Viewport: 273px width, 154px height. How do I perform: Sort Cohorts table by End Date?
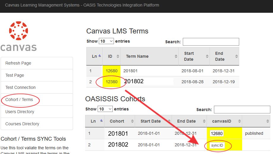pyautogui.click(x=189, y=121)
